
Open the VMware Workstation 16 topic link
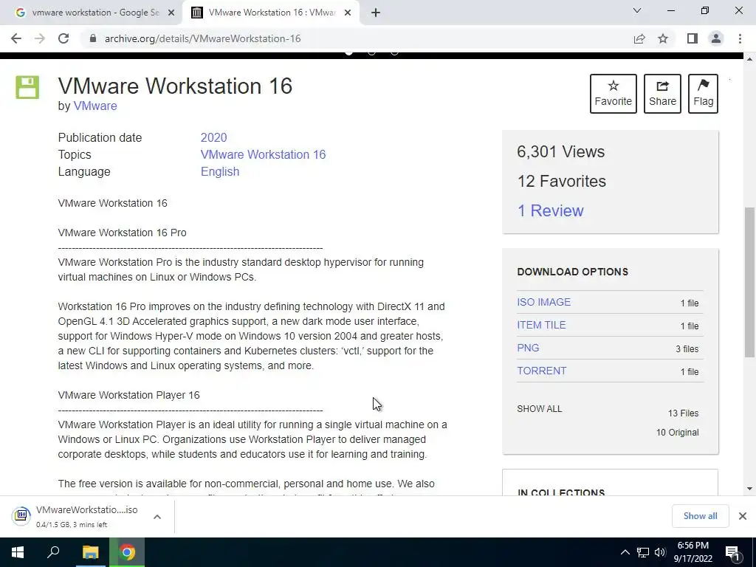pos(264,154)
